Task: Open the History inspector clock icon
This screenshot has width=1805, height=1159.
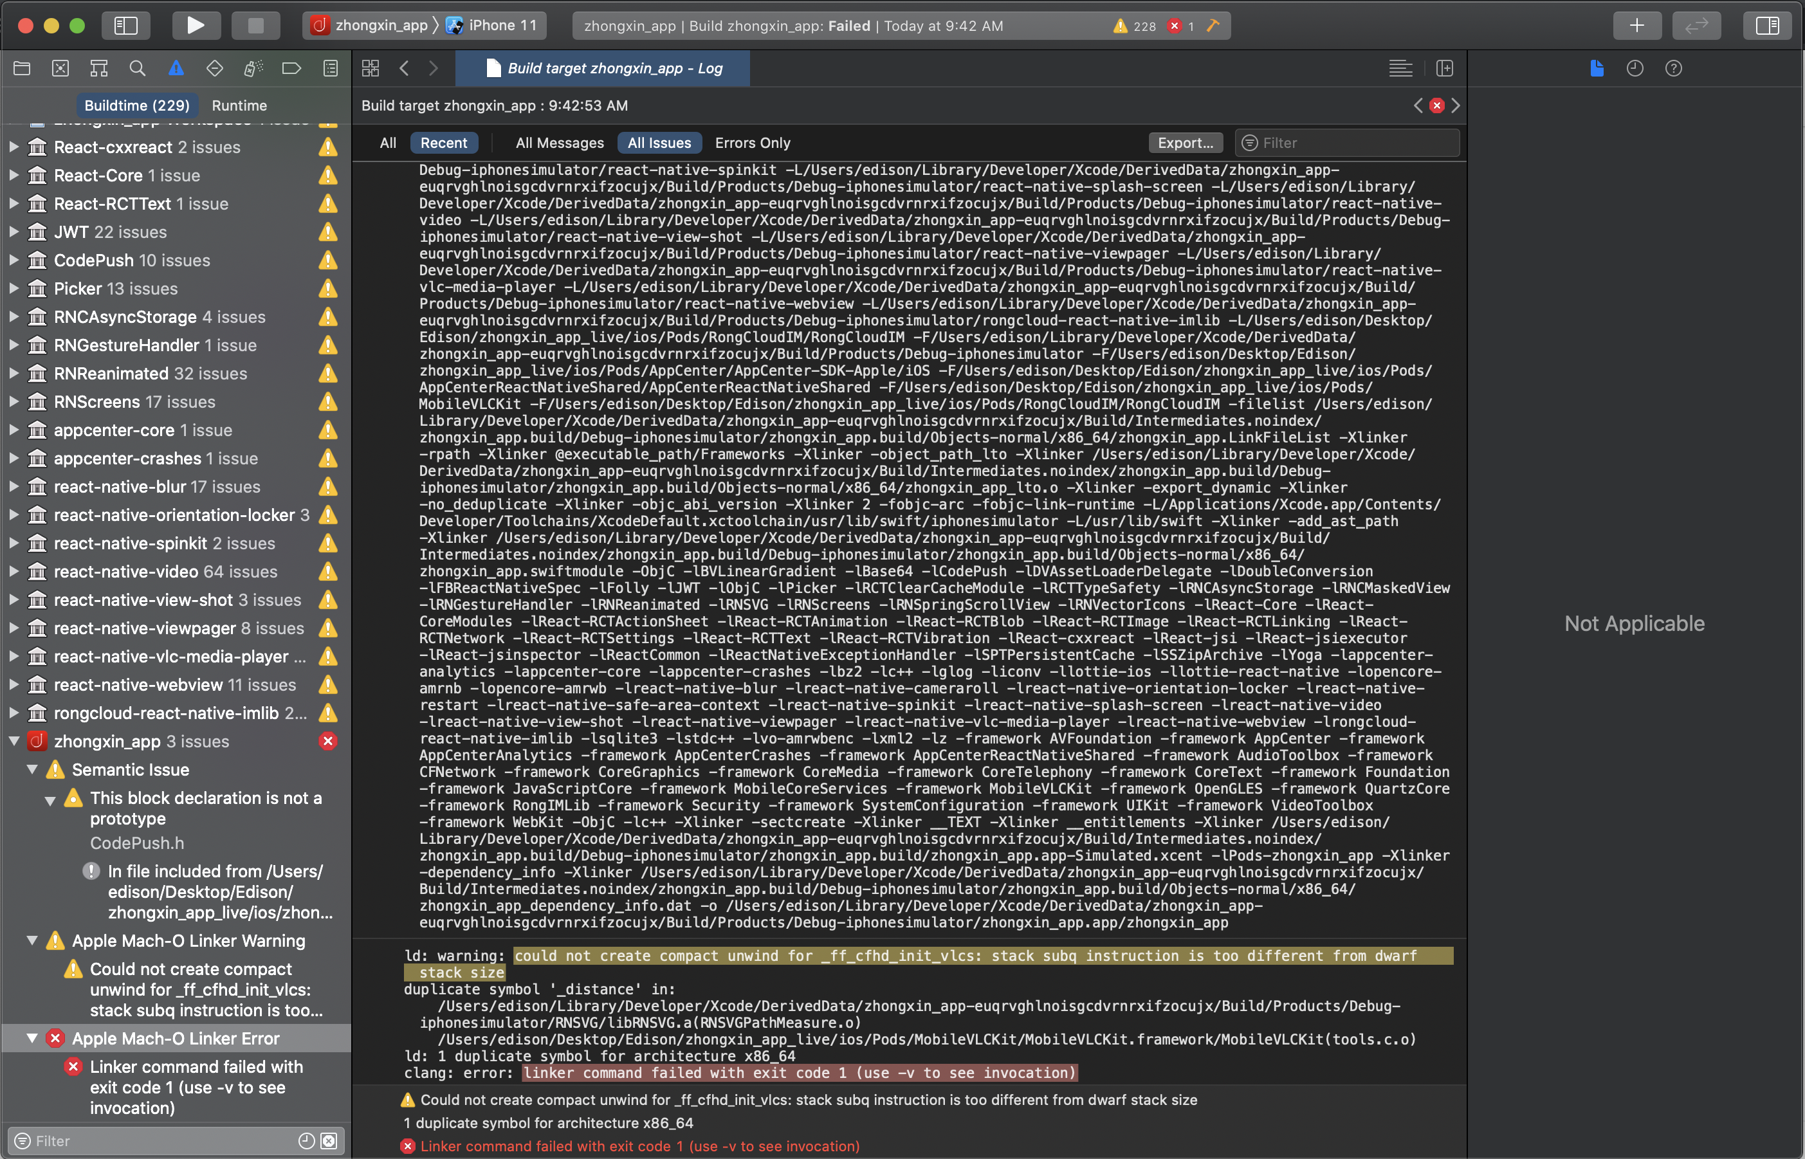Action: click(x=1635, y=68)
